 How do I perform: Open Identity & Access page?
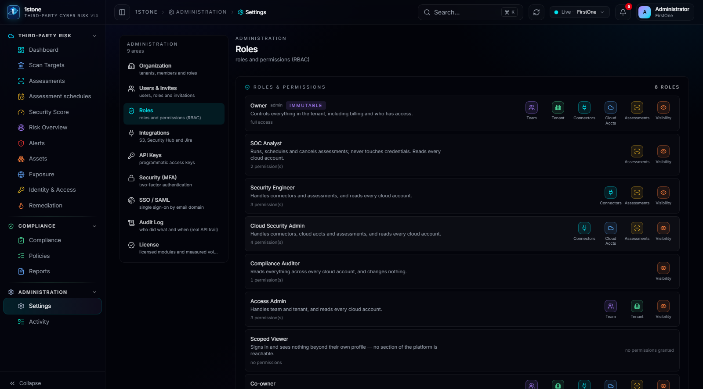[52, 190]
